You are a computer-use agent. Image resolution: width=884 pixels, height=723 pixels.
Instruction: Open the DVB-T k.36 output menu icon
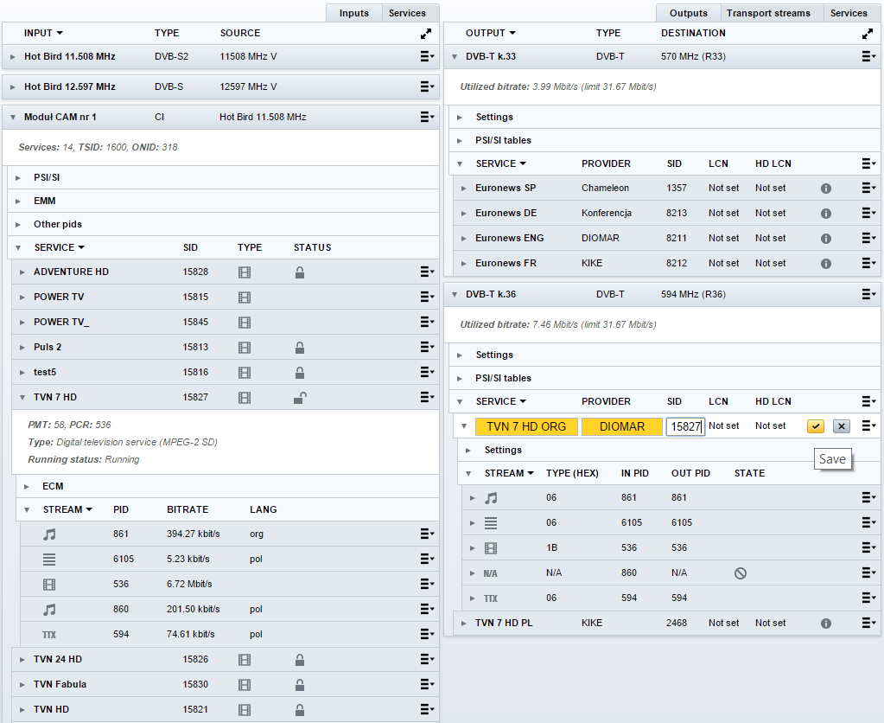[x=868, y=294]
